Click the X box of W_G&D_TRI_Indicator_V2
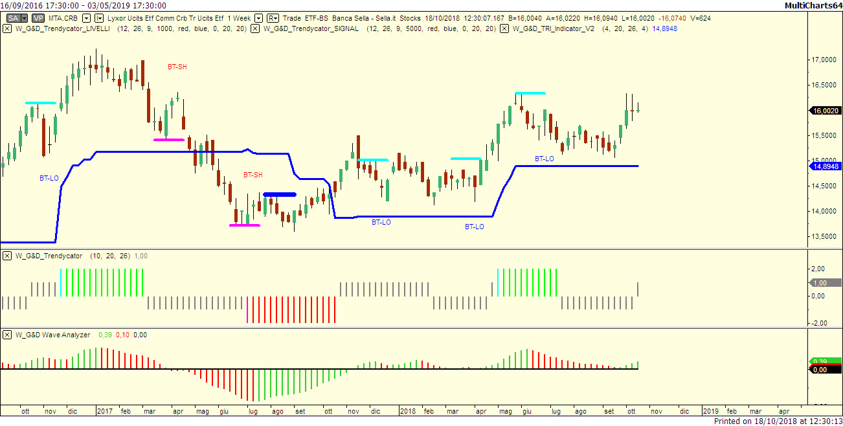843x426 pixels. pyautogui.click(x=505, y=28)
